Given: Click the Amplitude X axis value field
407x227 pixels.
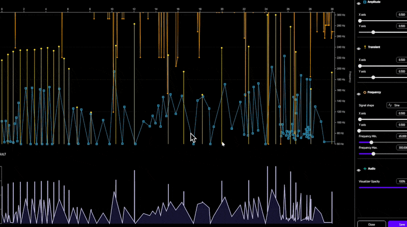Looking at the screenshot, I should [401, 15].
